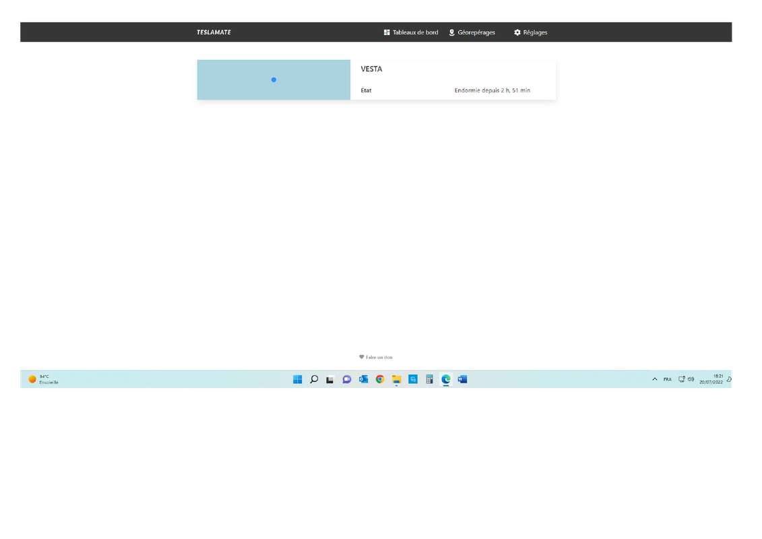Viewport: 762px width, 539px height.
Task: Open Outlook from the taskbar
Action: (364, 379)
